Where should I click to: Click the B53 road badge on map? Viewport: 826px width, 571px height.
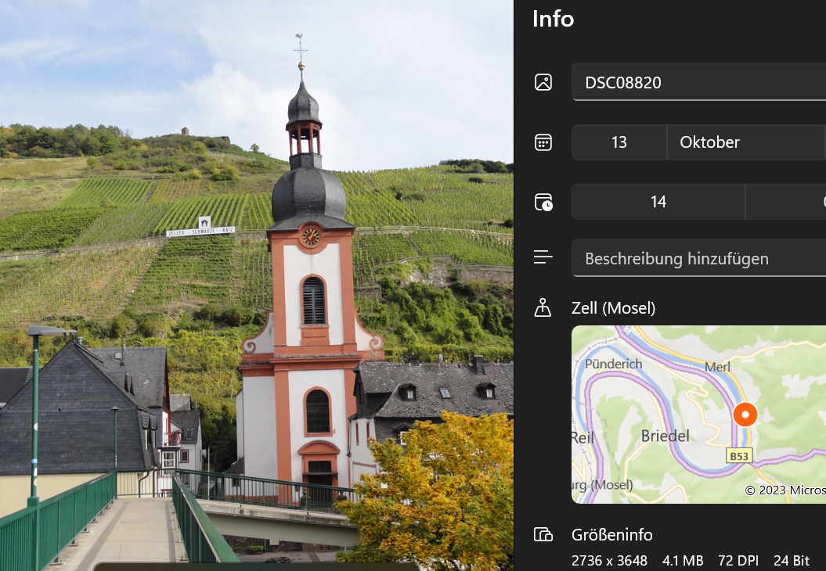738,456
